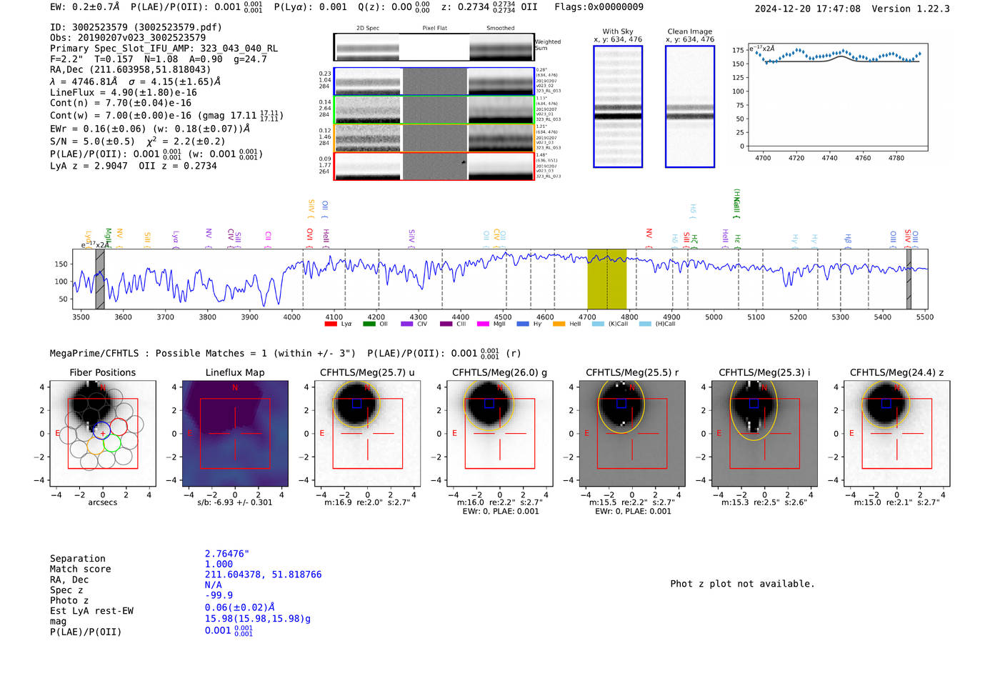
Task: Click the 'Smoothed' column header
Action: (501, 29)
